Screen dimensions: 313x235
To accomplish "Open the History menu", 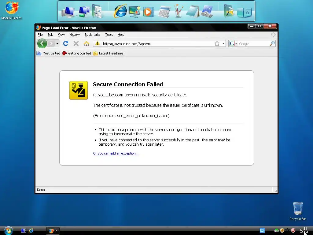I will (75, 35).
